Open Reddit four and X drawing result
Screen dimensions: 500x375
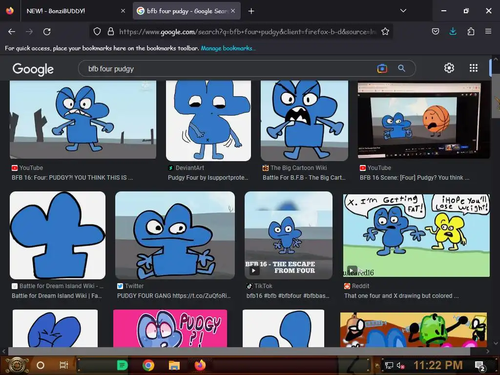[401, 295]
